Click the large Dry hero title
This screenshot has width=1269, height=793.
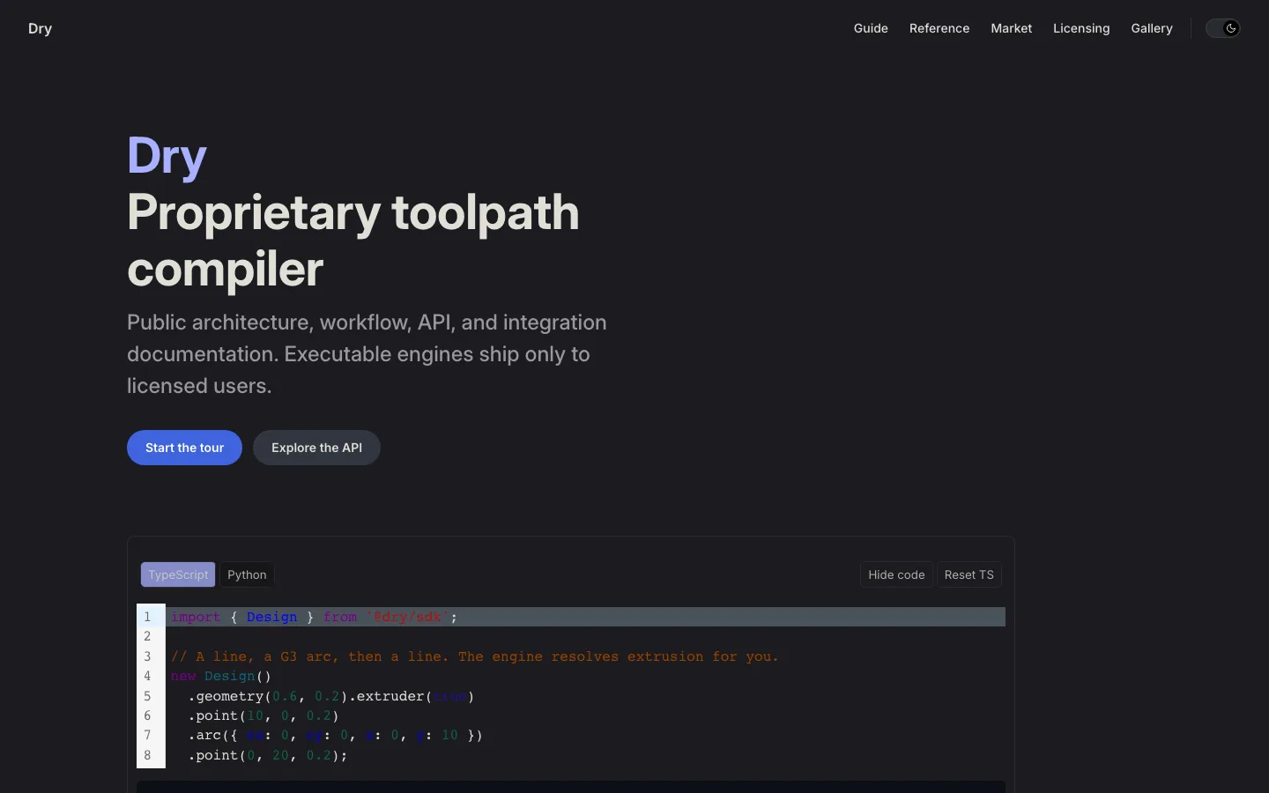(167, 156)
